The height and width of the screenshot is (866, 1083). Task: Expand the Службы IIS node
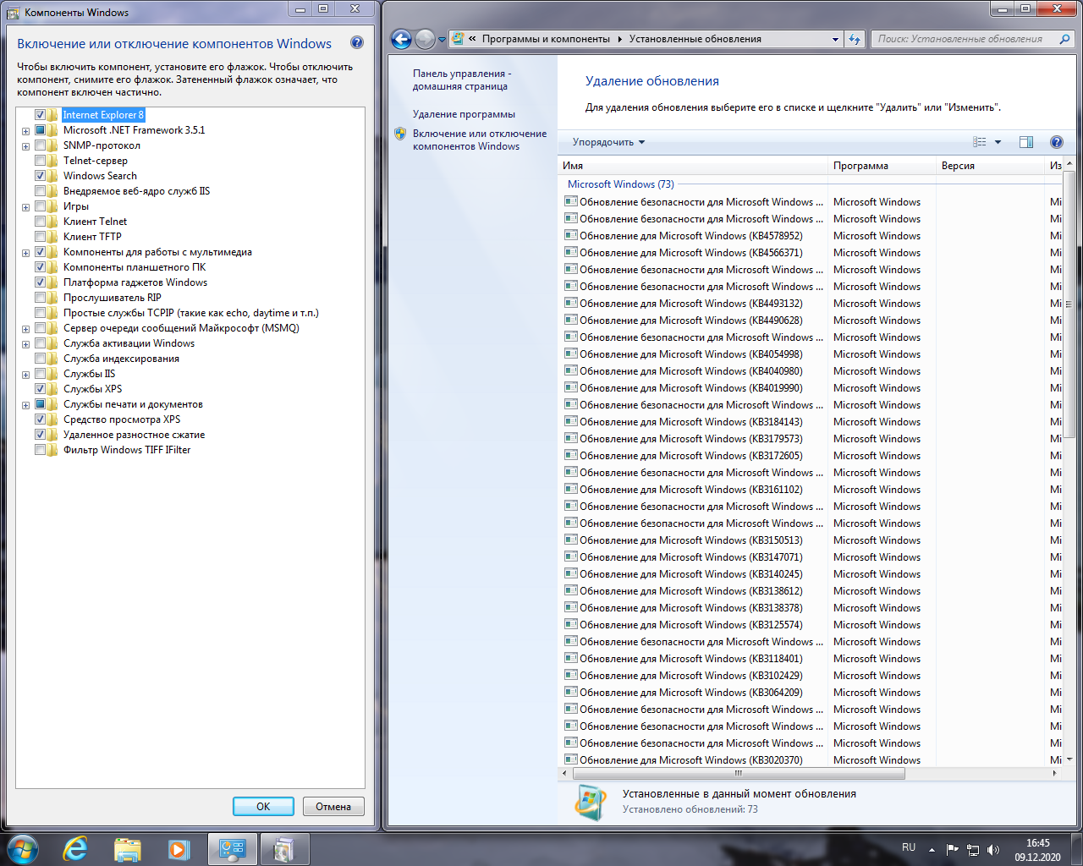[x=25, y=375]
